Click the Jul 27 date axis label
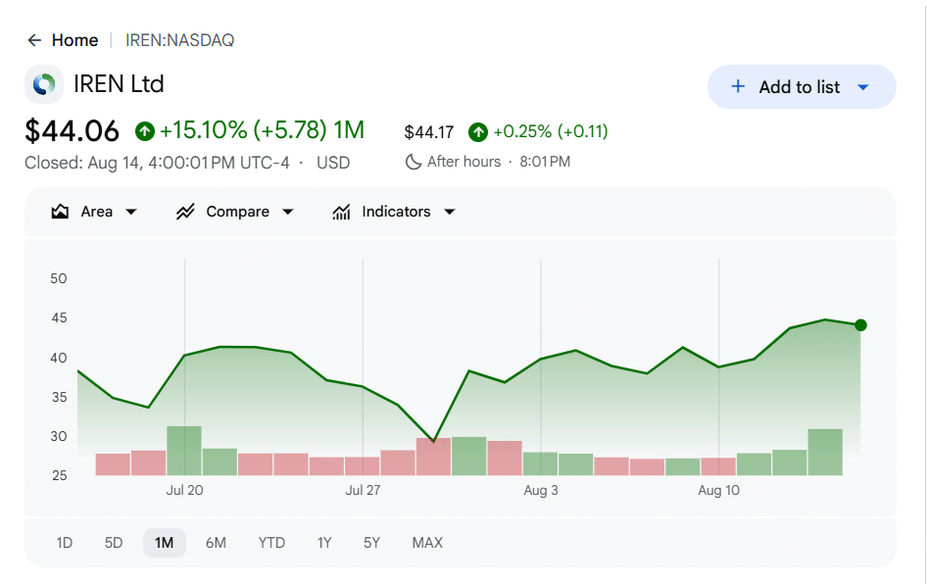This screenshot has width=927, height=584. click(363, 490)
